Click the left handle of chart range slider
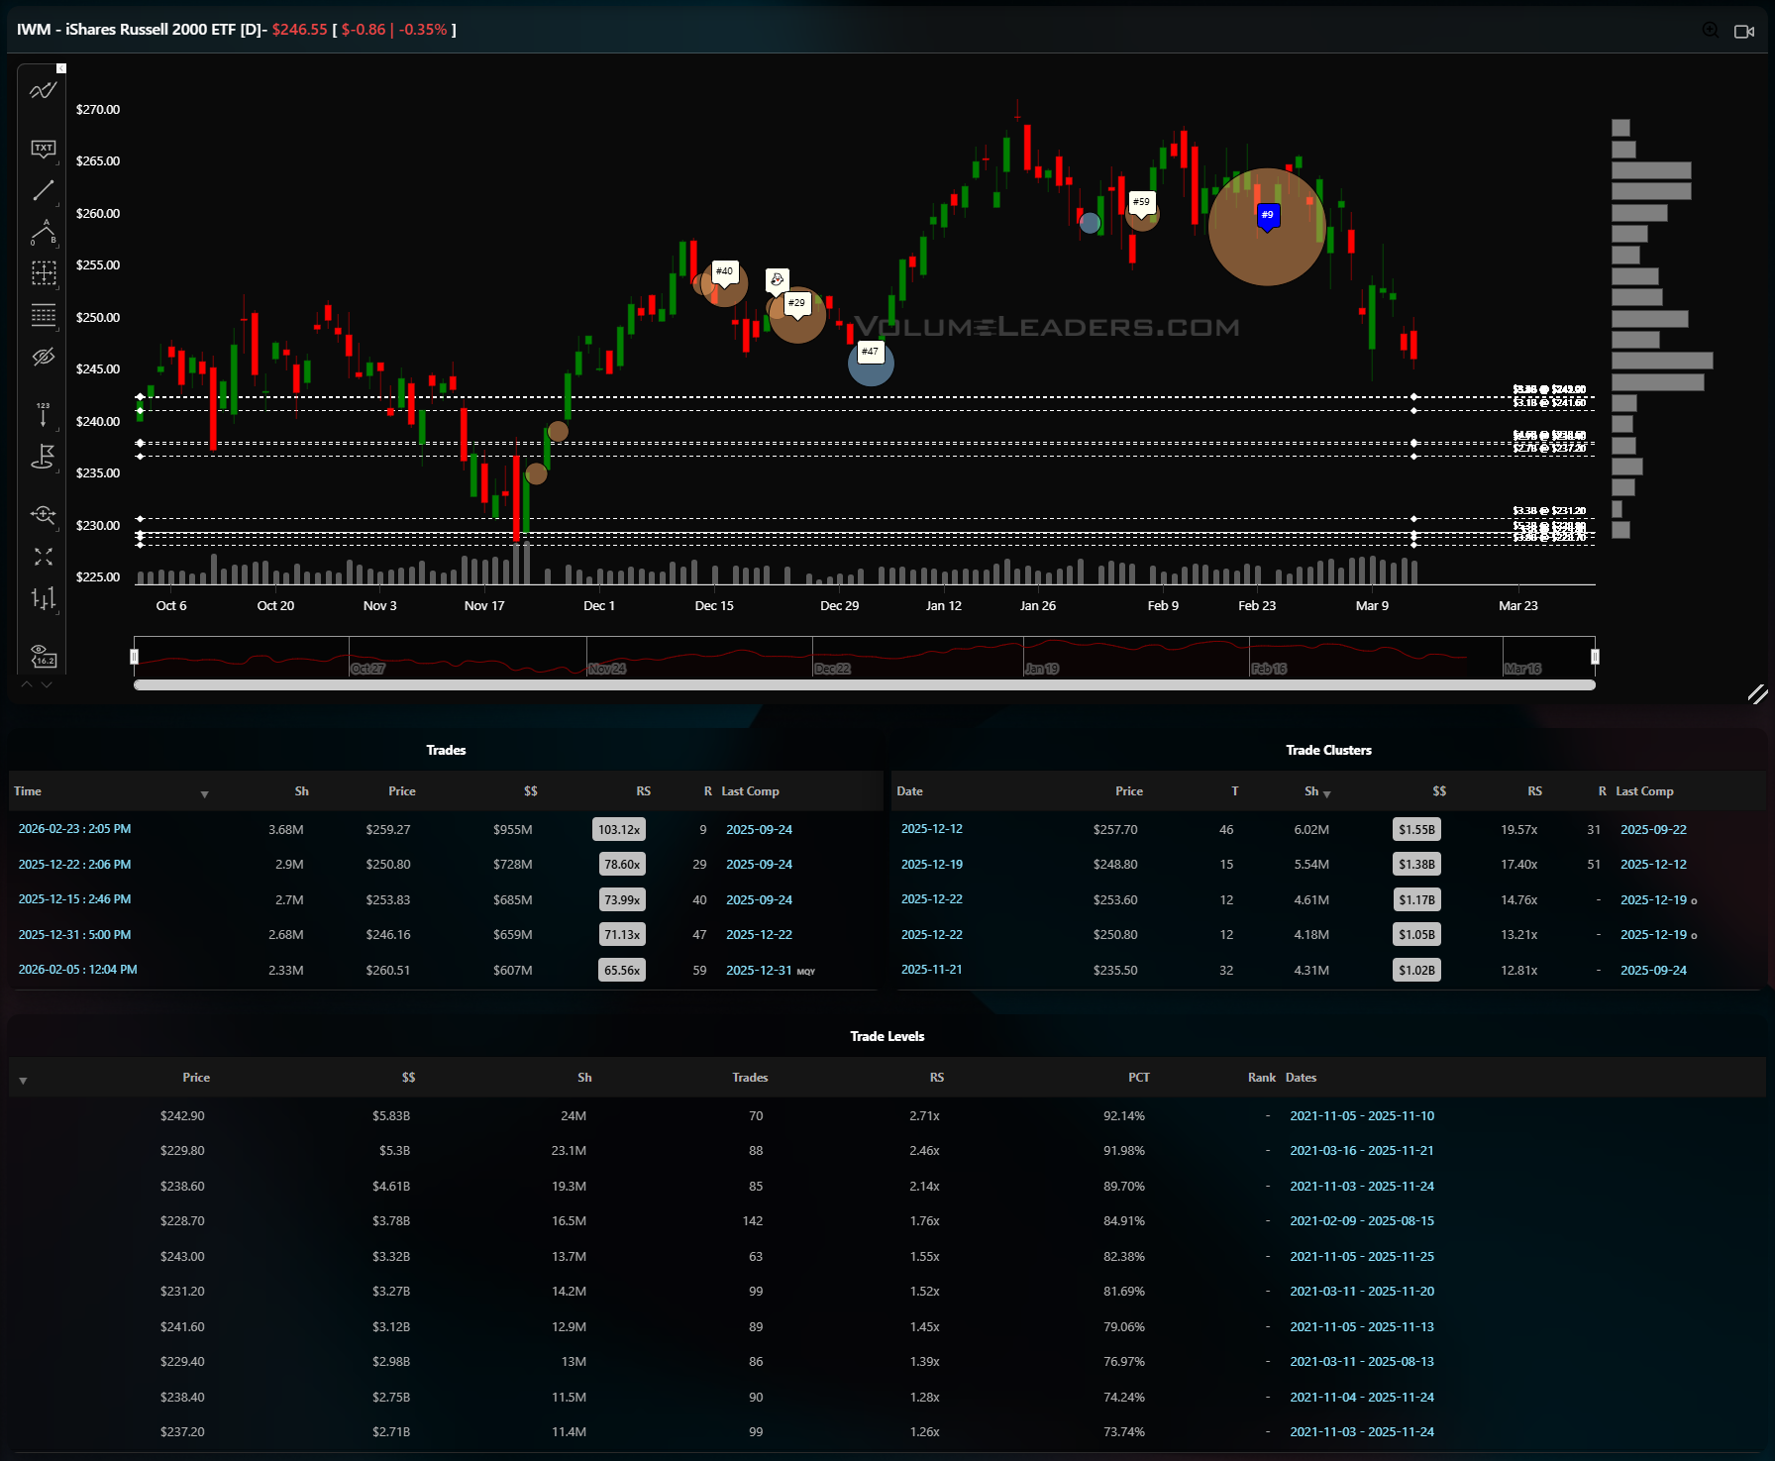This screenshot has height=1461, width=1775. (134, 657)
